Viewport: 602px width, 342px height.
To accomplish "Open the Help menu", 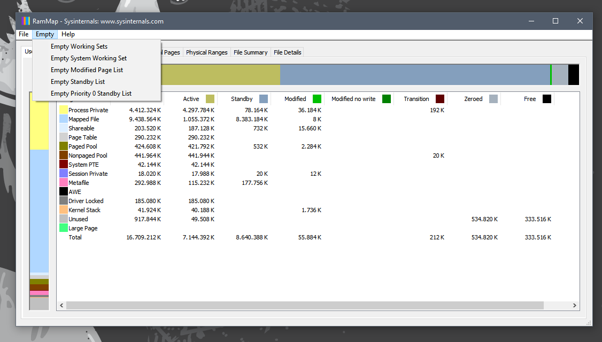I will pyautogui.click(x=68, y=34).
